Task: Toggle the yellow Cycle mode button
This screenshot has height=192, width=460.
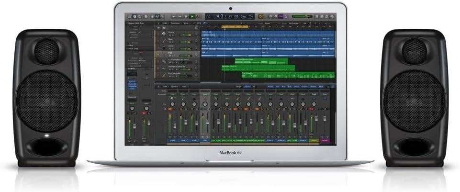Action: point(260,17)
